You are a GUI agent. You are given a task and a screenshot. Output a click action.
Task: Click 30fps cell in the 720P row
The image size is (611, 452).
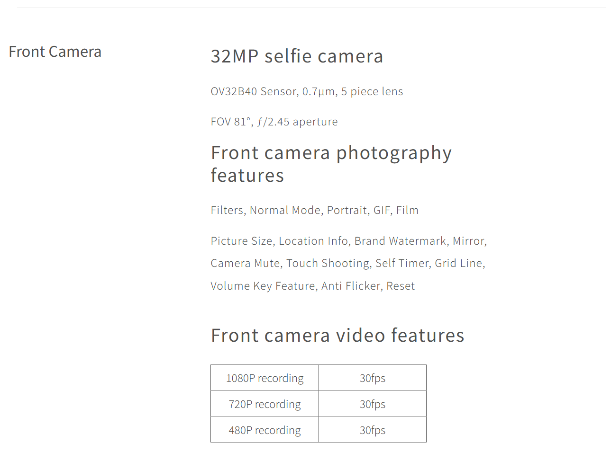[373, 404]
